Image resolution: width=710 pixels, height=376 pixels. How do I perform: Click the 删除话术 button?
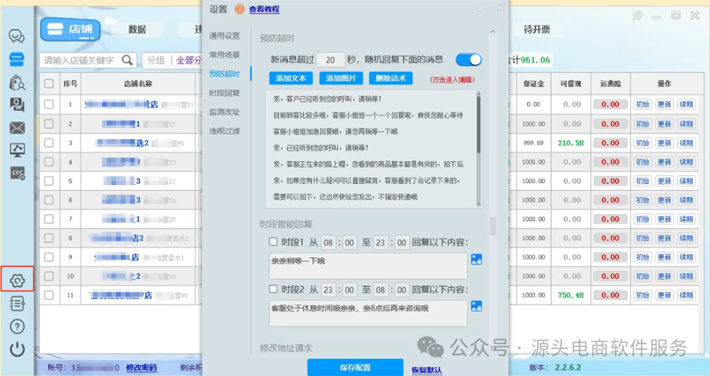[x=390, y=78]
